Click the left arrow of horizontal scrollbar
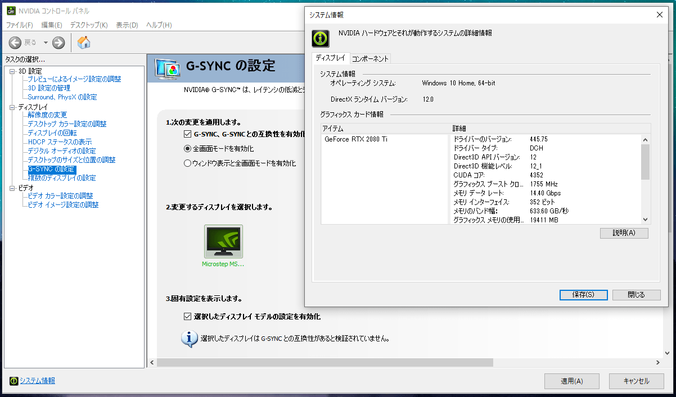 coord(151,362)
